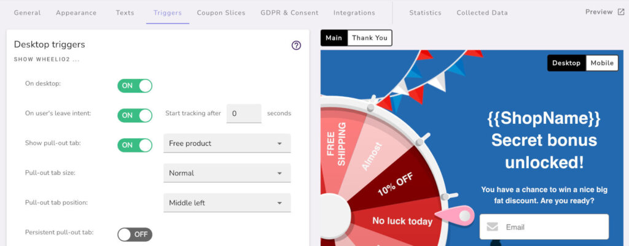Open the Middle left position dropdown

(227, 202)
